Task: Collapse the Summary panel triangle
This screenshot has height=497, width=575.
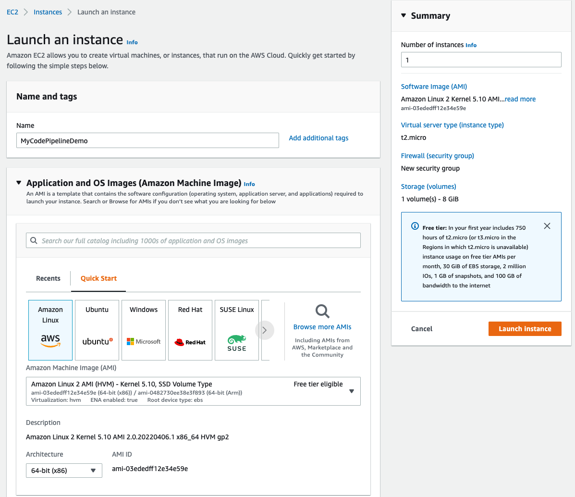Action: click(404, 15)
